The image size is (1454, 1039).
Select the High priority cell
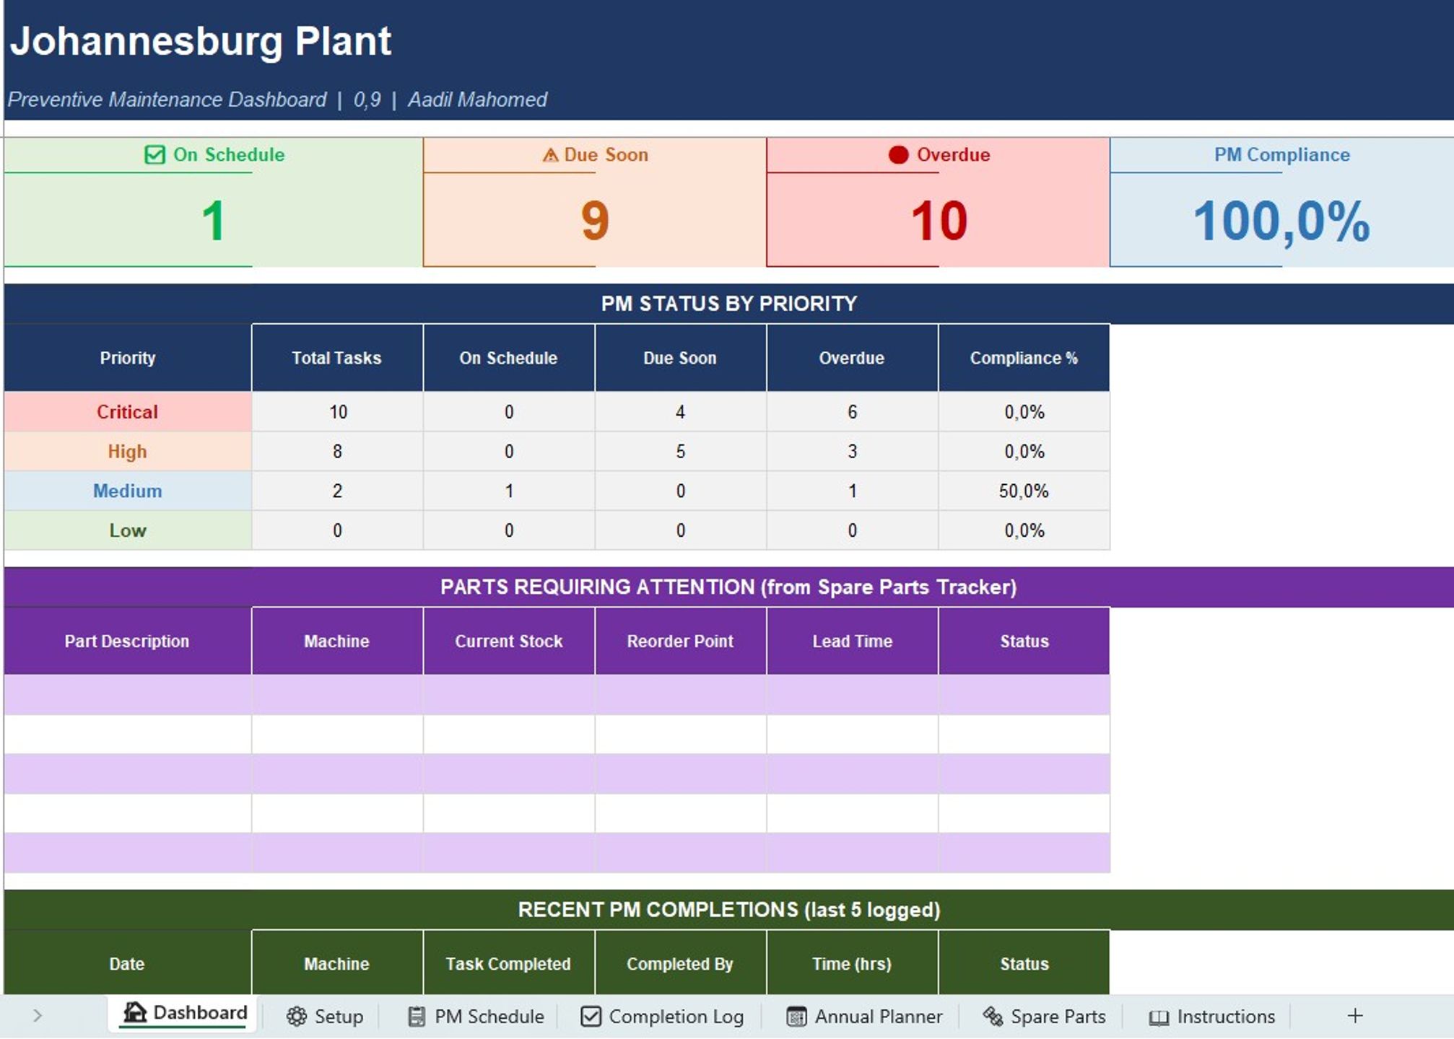(x=128, y=452)
